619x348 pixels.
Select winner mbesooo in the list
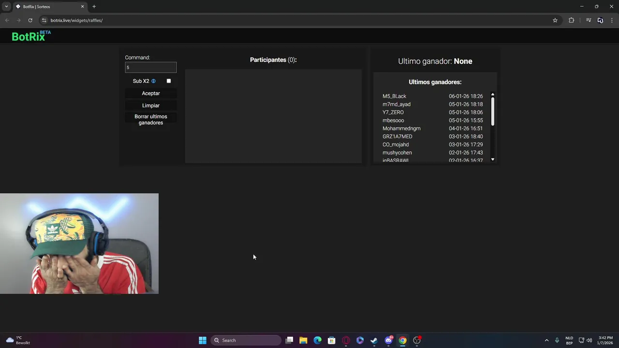click(393, 120)
